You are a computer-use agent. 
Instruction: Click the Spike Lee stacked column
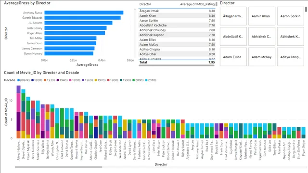pos(269,131)
